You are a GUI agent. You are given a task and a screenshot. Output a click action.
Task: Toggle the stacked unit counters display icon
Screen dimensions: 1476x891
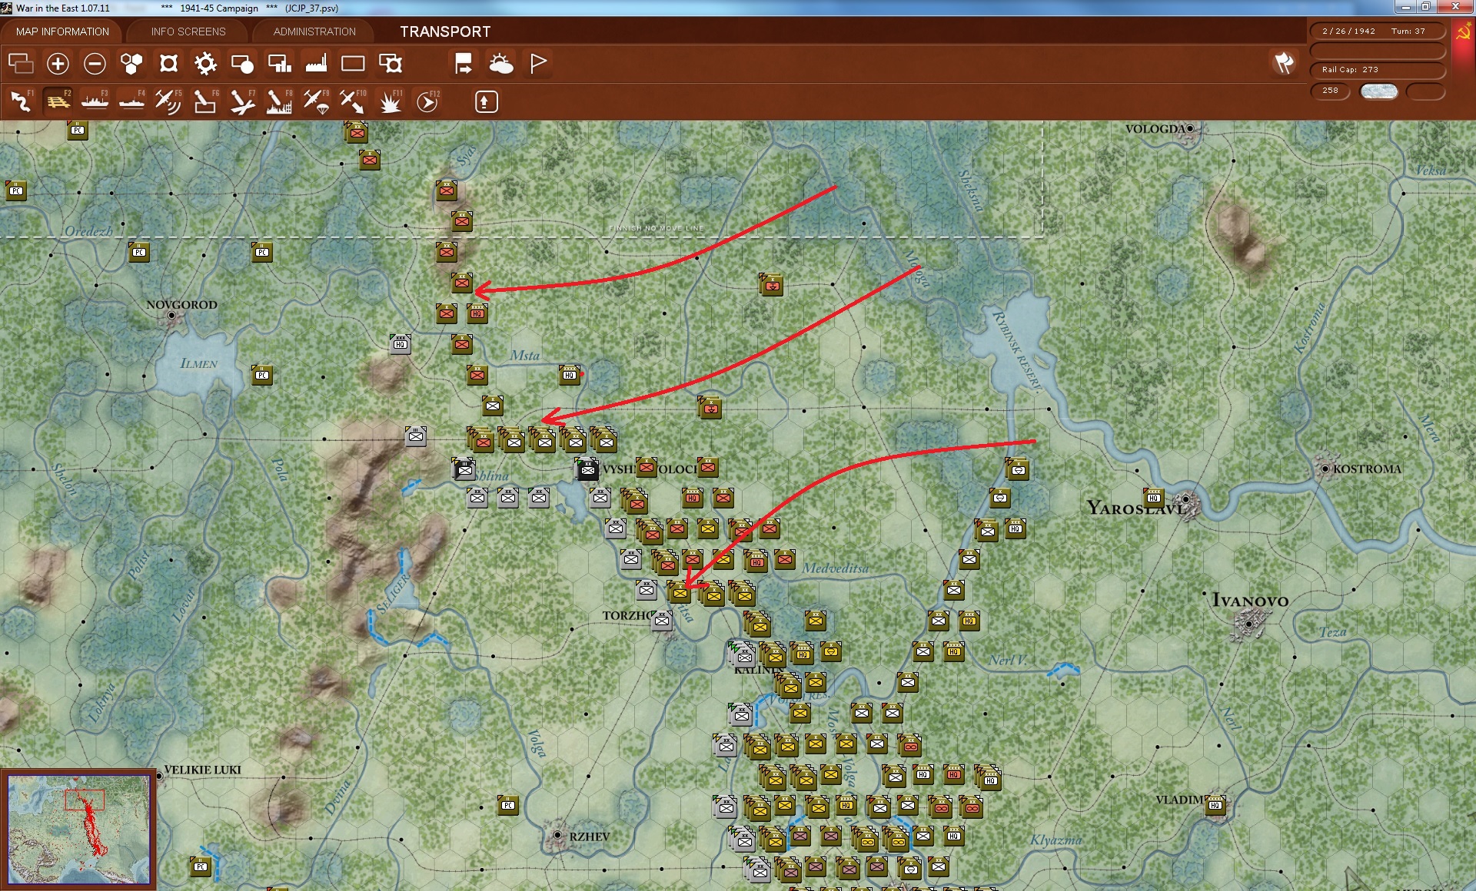pyautogui.click(x=21, y=63)
